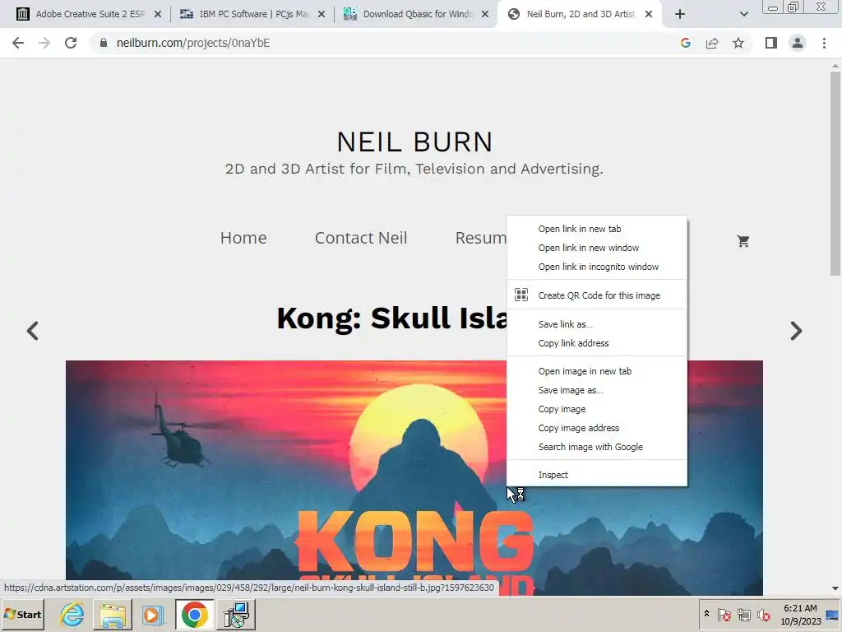Open Windows Explorer folder from taskbar
This screenshot has height=632, width=842.
point(112,614)
